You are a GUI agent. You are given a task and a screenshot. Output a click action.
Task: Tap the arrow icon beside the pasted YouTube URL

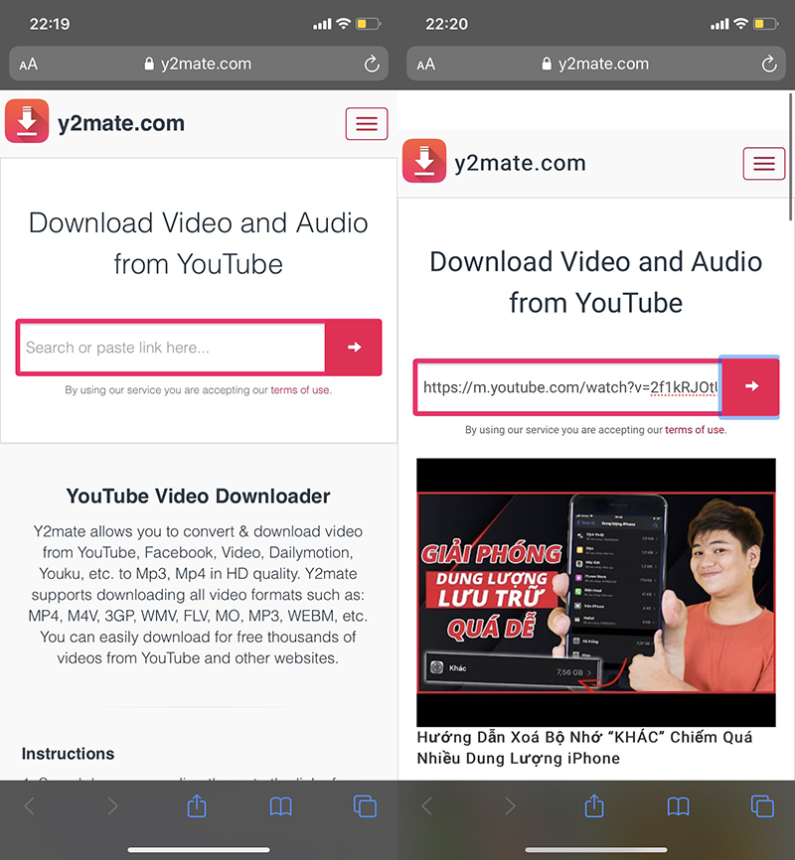(x=750, y=387)
